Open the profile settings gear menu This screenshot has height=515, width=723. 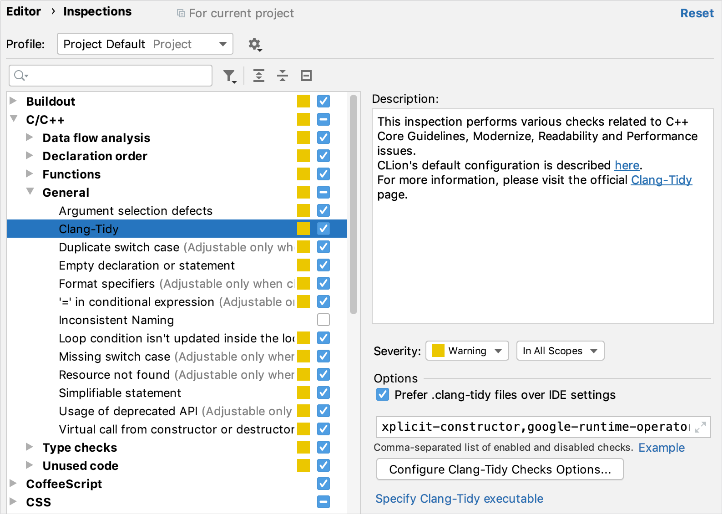(x=255, y=44)
